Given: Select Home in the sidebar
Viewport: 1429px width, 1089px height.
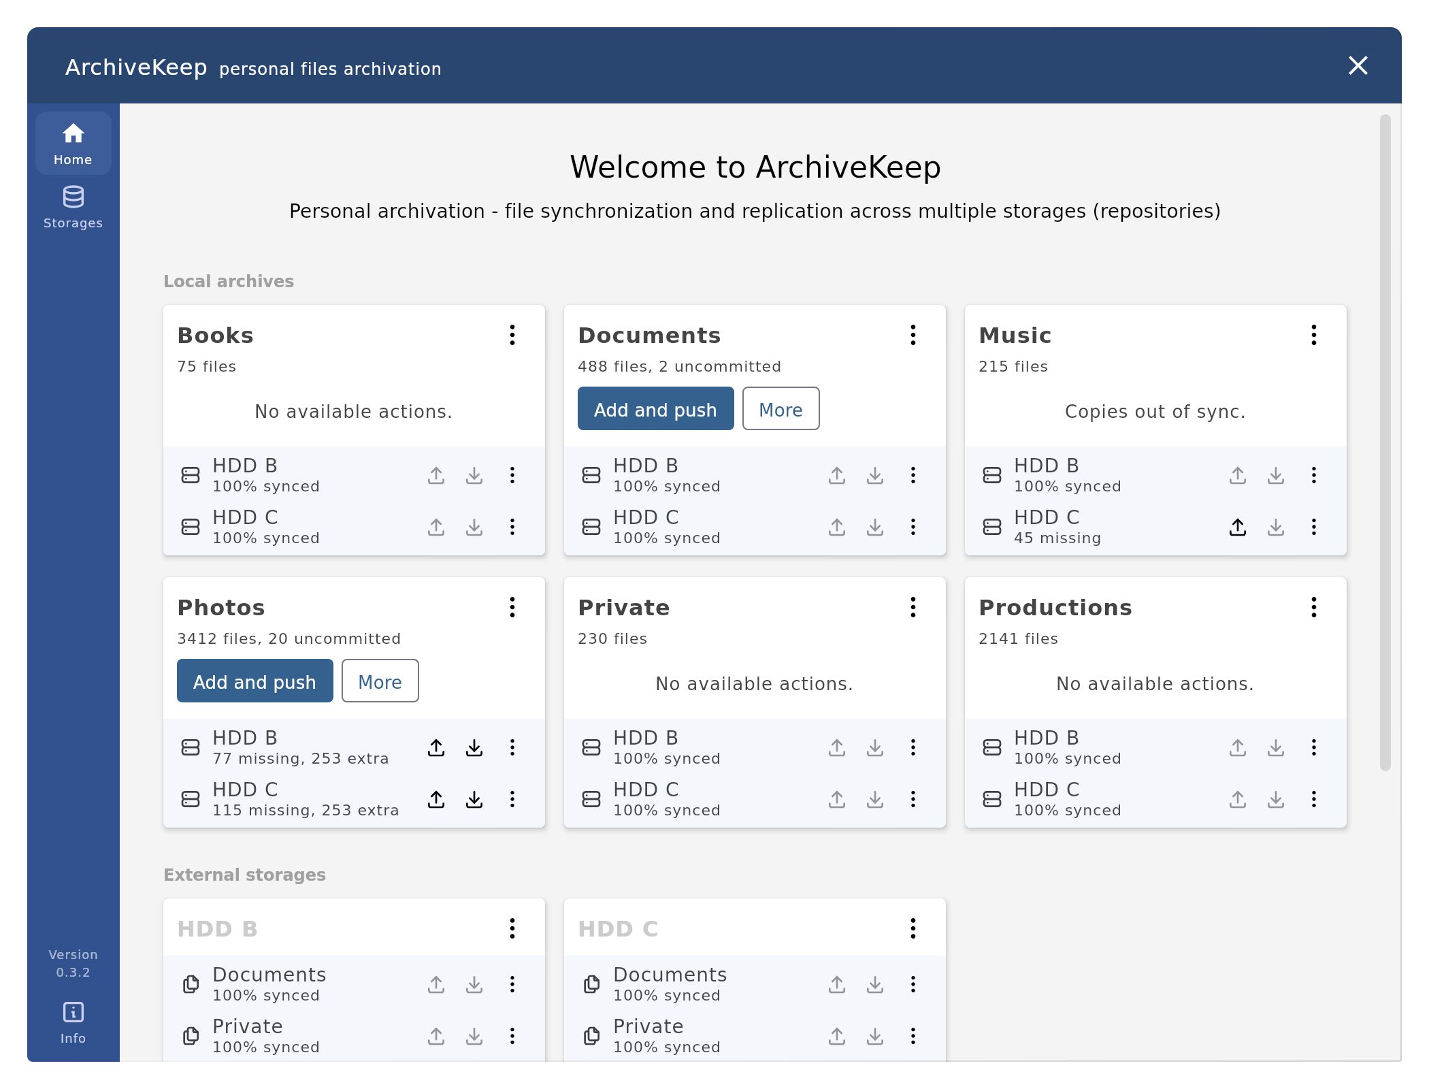Looking at the screenshot, I should [72, 142].
